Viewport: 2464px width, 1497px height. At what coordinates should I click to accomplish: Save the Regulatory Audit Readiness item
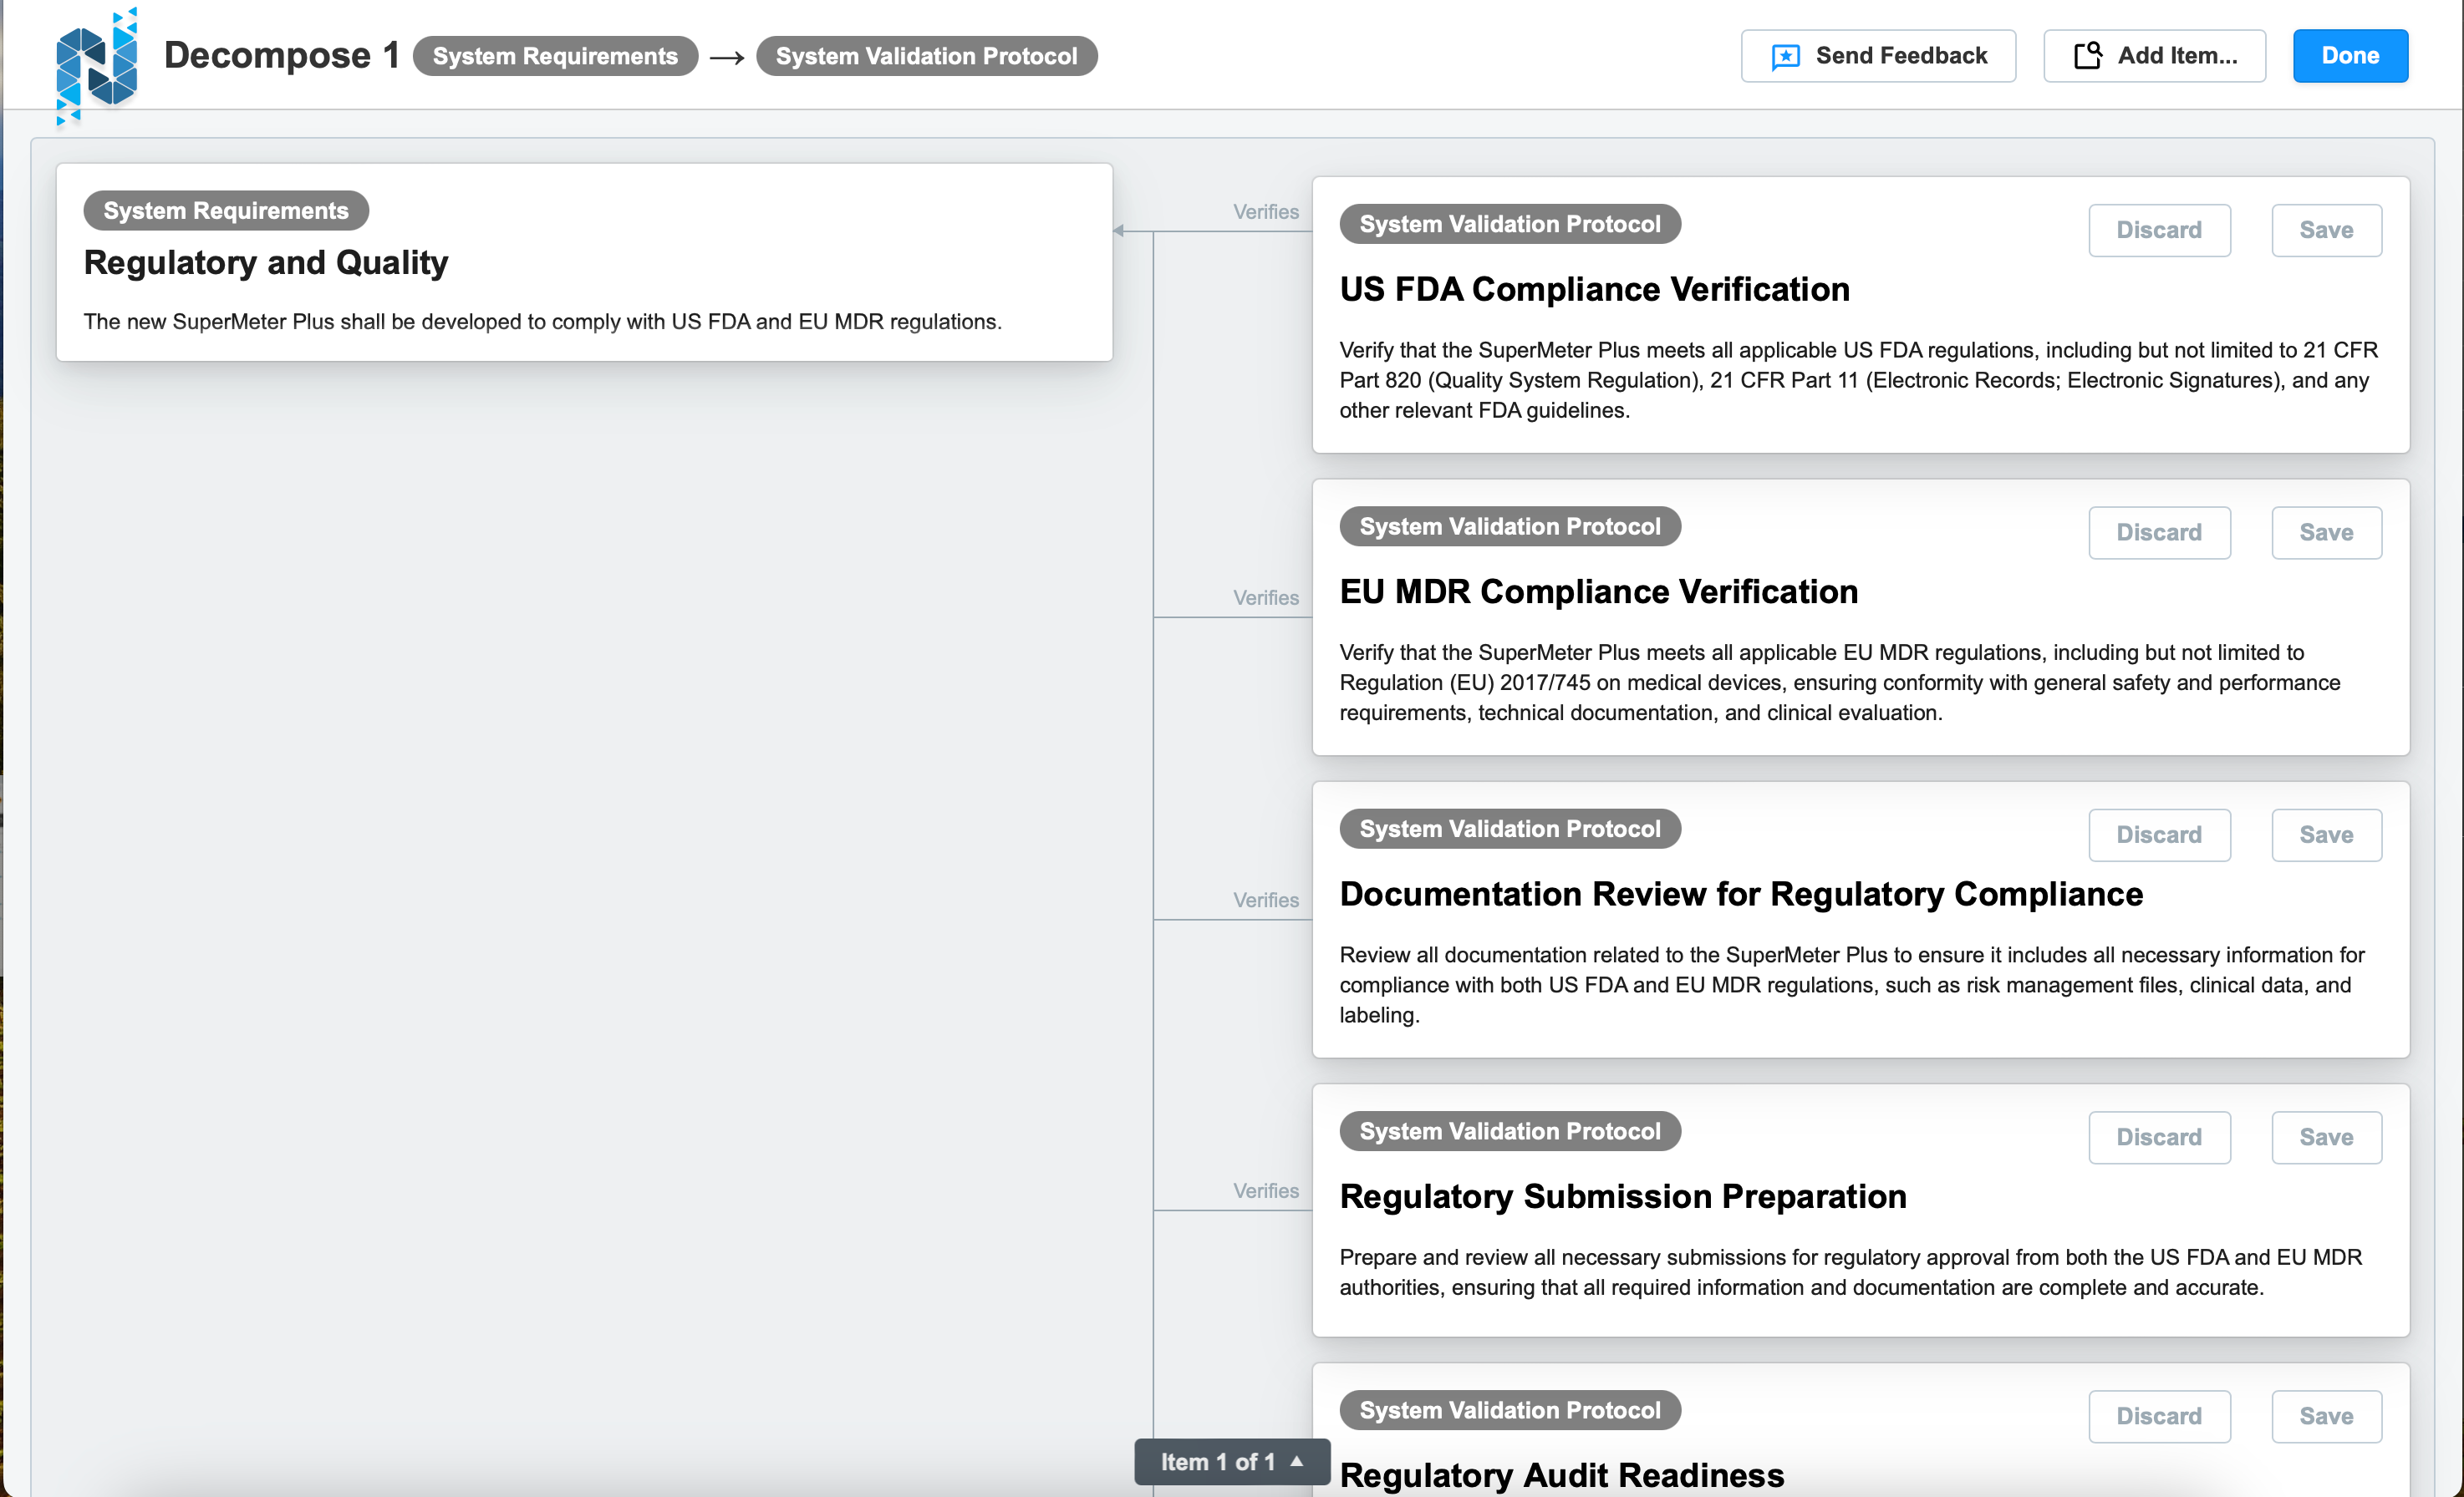click(2325, 1416)
